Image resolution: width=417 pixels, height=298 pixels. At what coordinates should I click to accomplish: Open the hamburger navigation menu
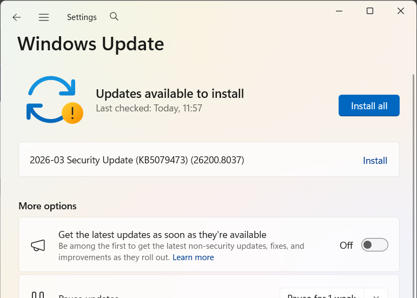[44, 17]
